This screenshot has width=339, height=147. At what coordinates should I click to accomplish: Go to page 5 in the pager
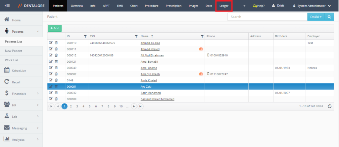tap(90, 106)
